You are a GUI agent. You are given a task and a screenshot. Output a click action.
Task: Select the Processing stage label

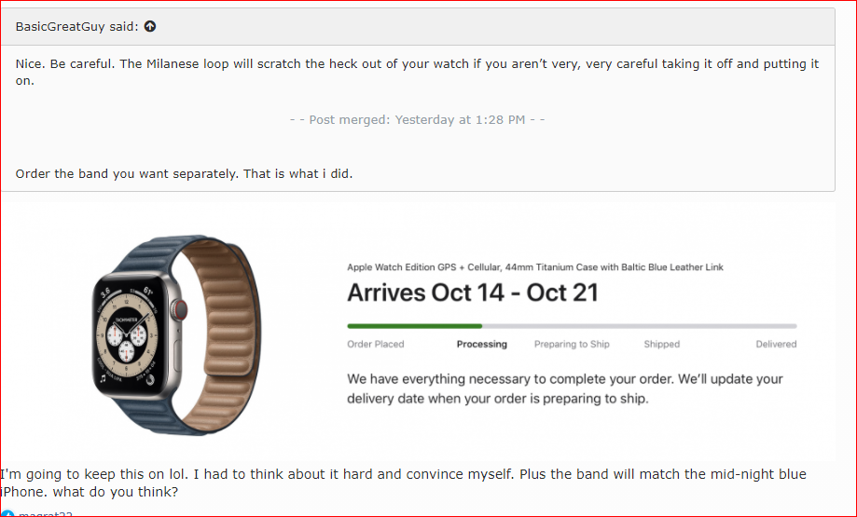[x=482, y=344]
